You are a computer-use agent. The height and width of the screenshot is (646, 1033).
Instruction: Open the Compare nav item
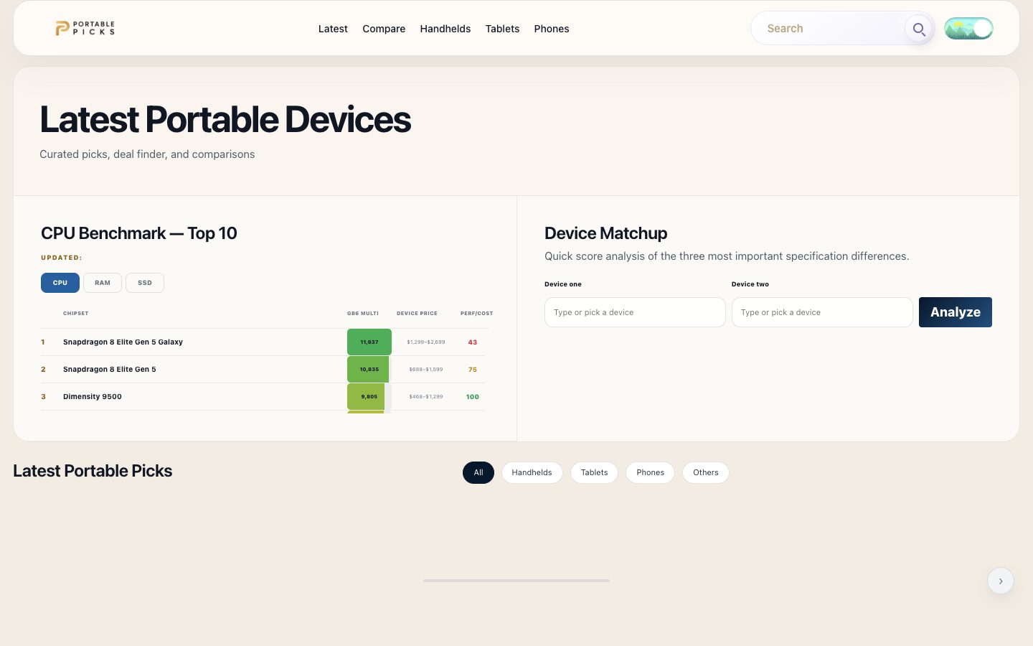[x=384, y=29]
